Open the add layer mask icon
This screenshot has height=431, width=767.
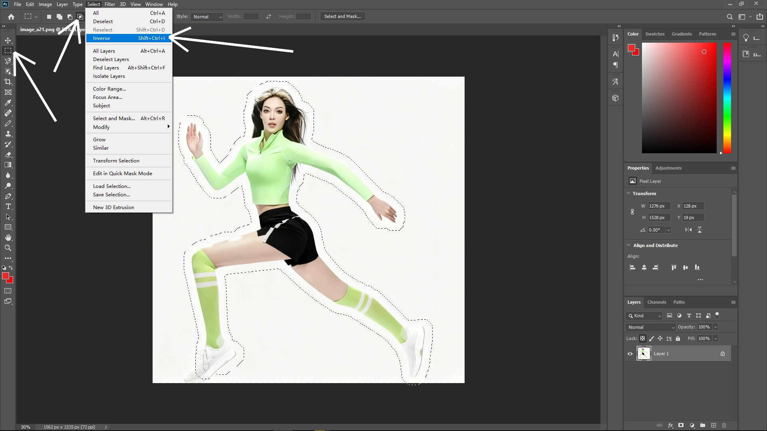680,425
